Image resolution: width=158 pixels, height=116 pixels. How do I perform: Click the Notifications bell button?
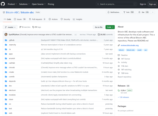click(x=113, y=12)
